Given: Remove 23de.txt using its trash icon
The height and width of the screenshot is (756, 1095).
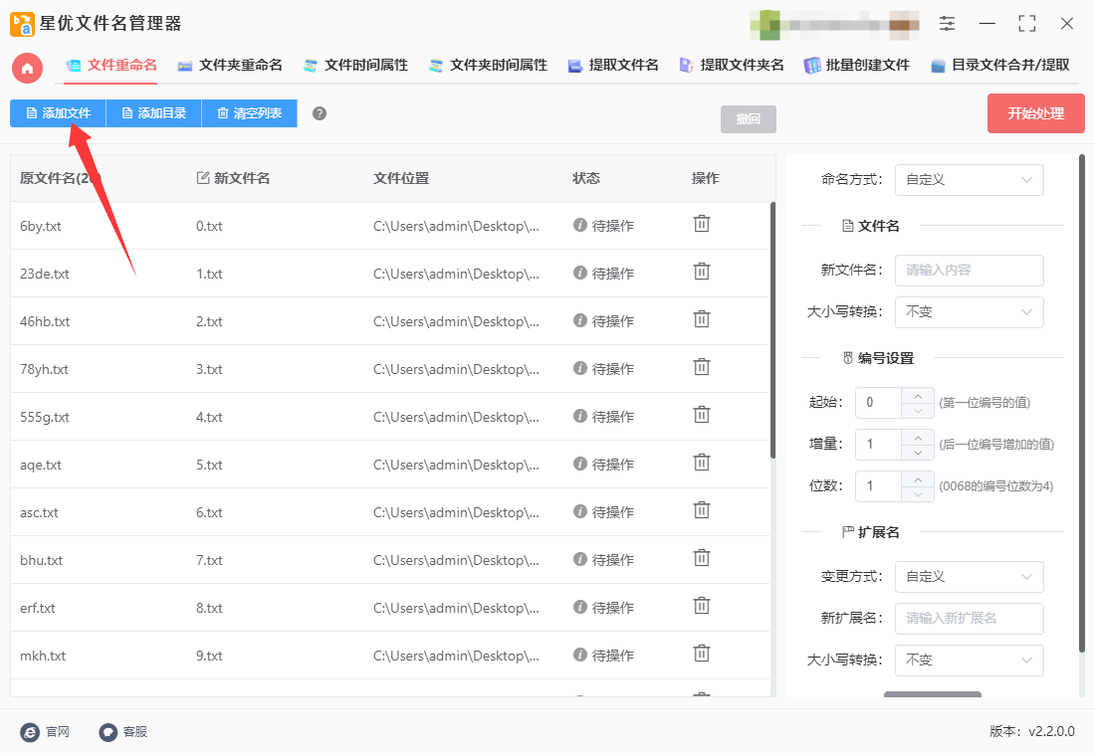Looking at the screenshot, I should click(x=701, y=272).
